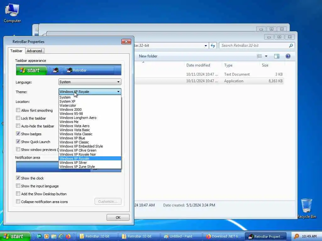
Task: Enable Allow font smoothing checkbox
Action: (x=18, y=110)
